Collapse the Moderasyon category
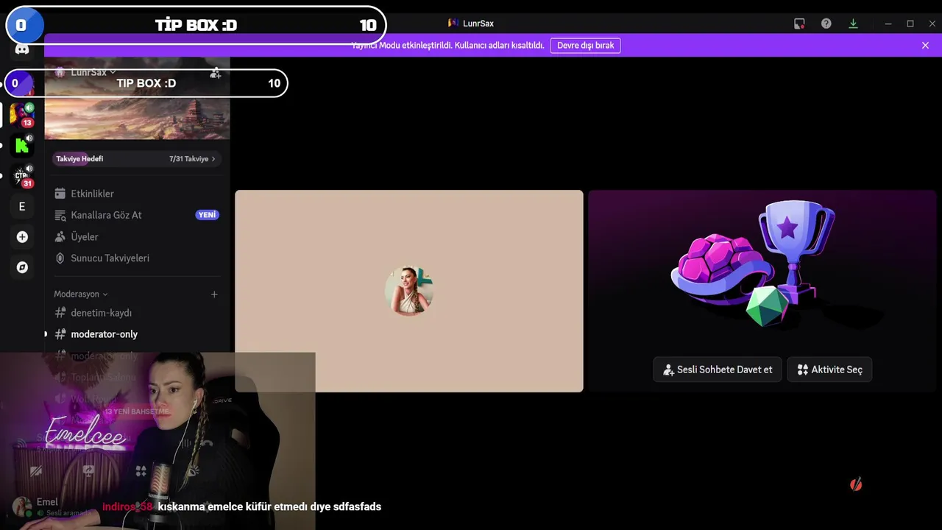The height and width of the screenshot is (530, 942). (x=81, y=294)
